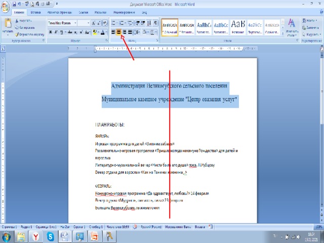Click the Format Painter brush icon
Screen dimensions: 324x243
coord(18,34)
